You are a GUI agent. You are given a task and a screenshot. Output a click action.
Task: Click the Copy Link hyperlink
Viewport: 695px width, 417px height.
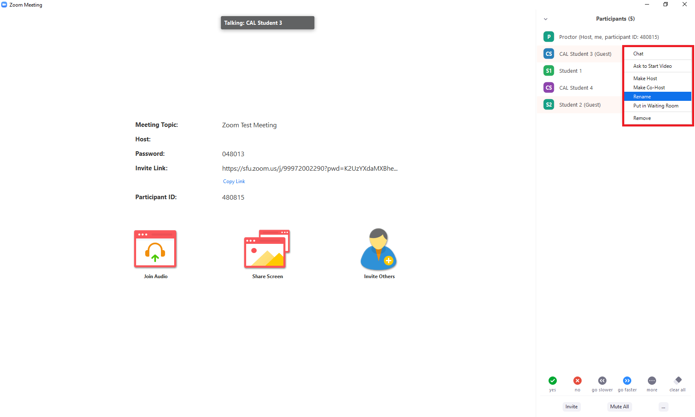click(x=234, y=181)
